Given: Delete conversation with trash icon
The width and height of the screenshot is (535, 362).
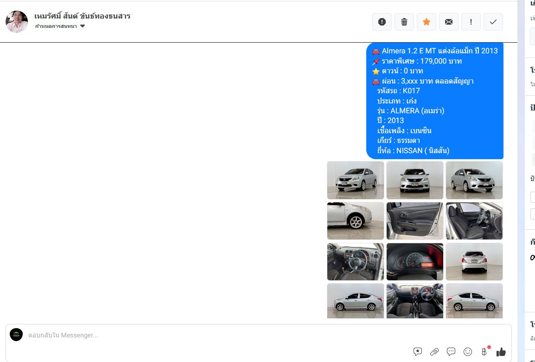Looking at the screenshot, I should (404, 22).
